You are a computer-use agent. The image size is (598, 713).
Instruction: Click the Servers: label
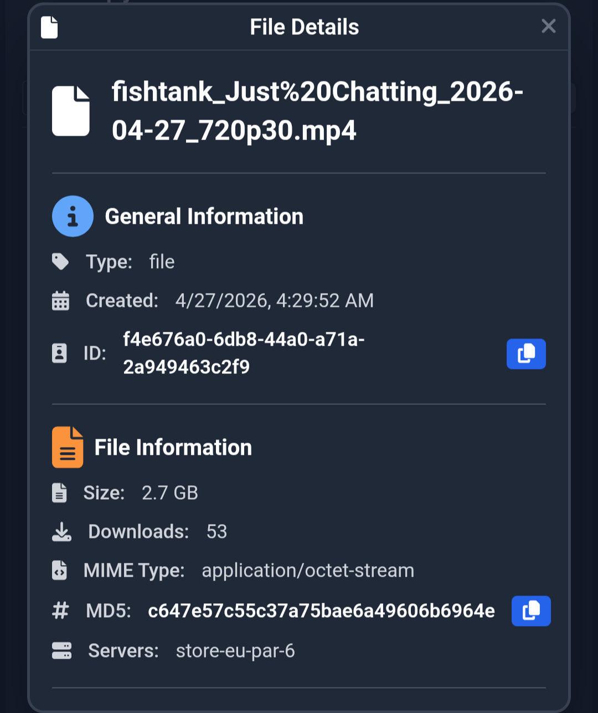click(x=123, y=650)
